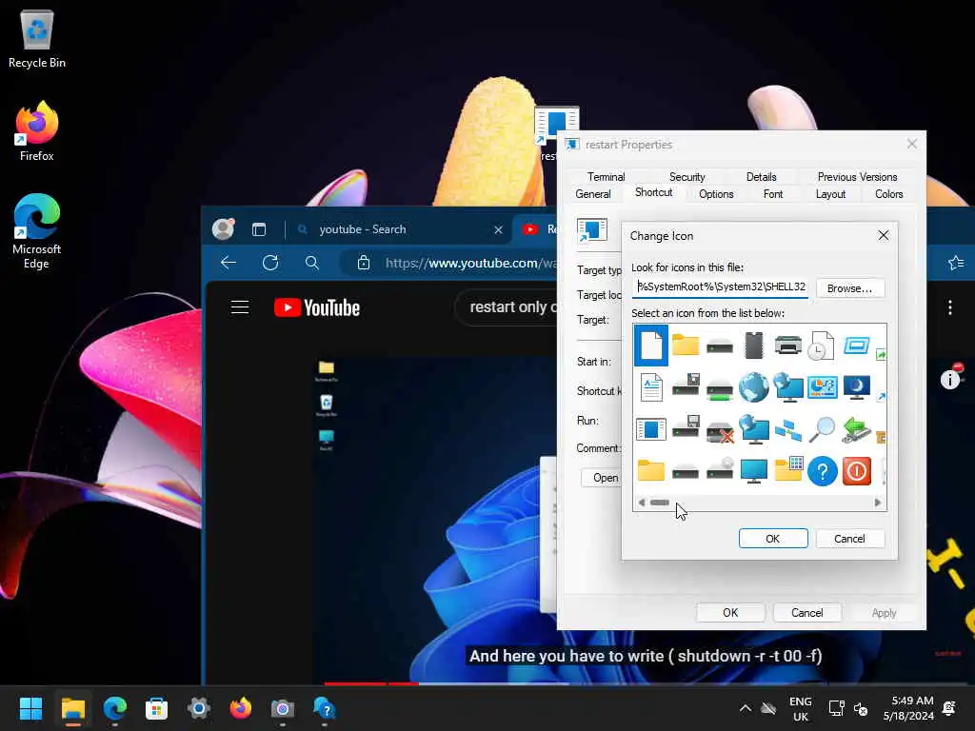Pick the memory chip icon
975x731 pixels.
754,345
